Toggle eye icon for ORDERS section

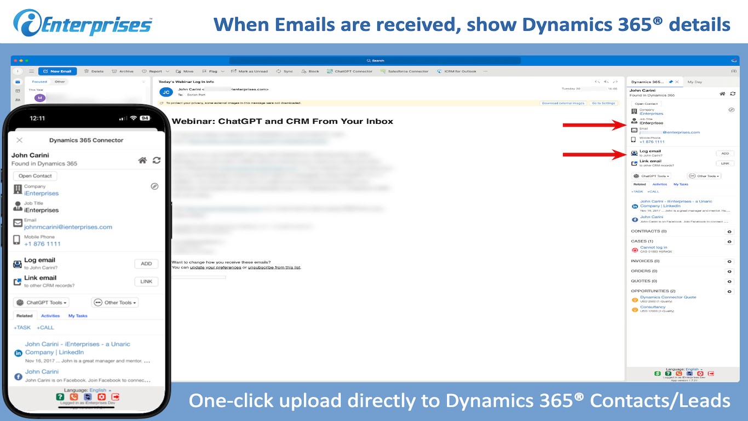point(729,271)
